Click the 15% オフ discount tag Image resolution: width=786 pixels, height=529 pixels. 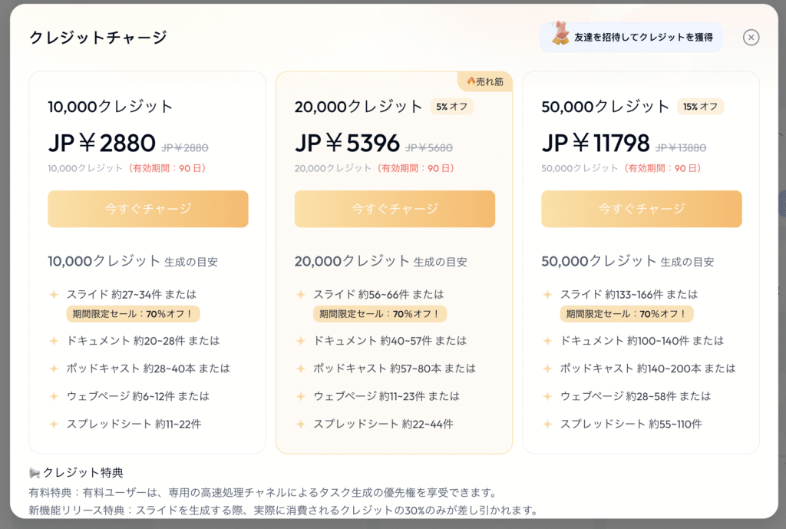click(700, 106)
